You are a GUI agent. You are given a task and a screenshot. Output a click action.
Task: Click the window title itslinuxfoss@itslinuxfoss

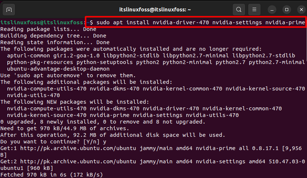pos(155,10)
